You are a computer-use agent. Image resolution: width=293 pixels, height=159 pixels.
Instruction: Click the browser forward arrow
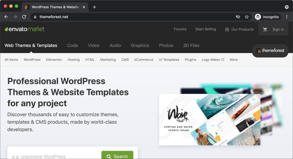(x=15, y=17)
